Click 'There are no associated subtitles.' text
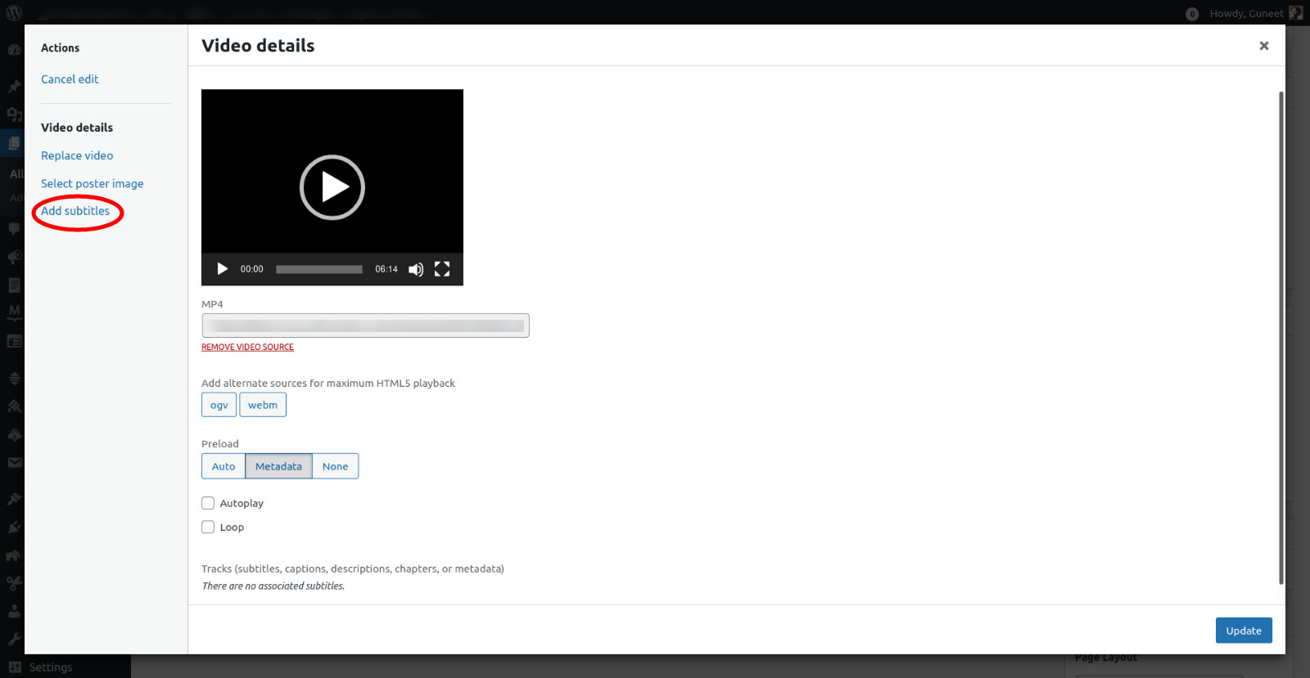 coord(273,586)
